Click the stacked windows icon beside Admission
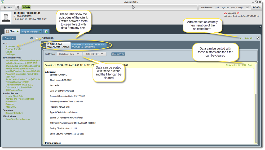Viewport: 265px width, 150px height. point(36,38)
